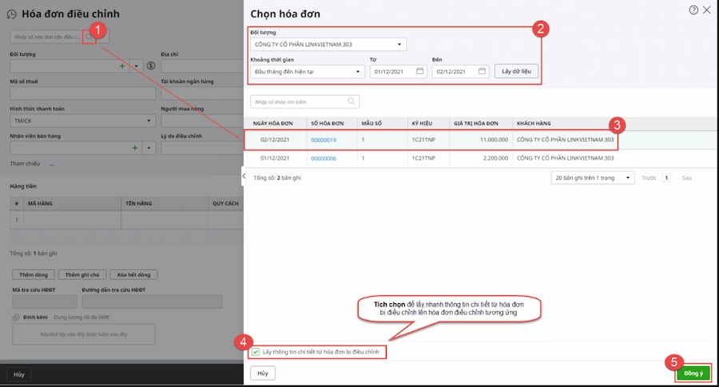This screenshot has width=719, height=387.
Task: Open invoice number 00000019 link
Action: click(323, 140)
